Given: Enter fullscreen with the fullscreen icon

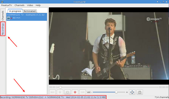Looking at the screenshot, I should point(140,92).
